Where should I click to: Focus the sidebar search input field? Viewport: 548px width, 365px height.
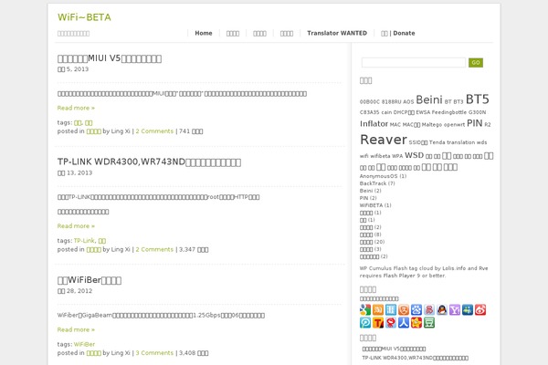(414, 63)
